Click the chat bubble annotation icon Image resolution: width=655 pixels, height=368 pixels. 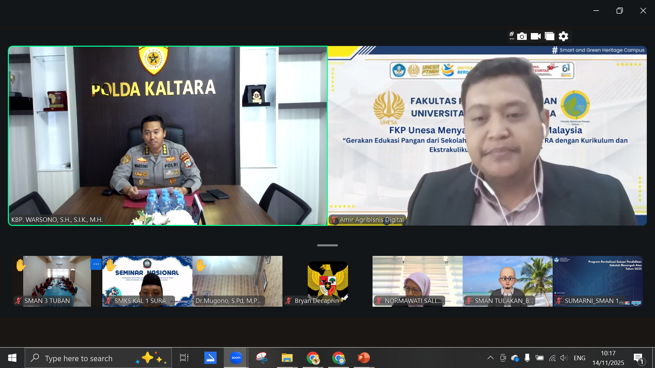pyautogui.click(x=511, y=35)
